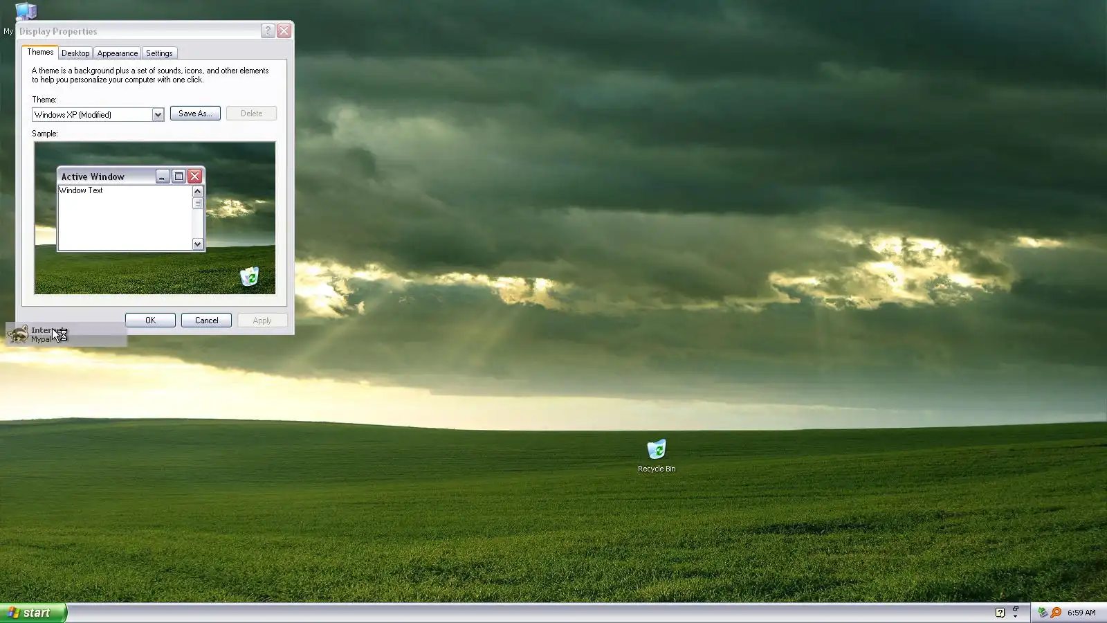Click the OK button in Display Properties
Image resolution: width=1107 pixels, height=623 pixels.
point(150,320)
